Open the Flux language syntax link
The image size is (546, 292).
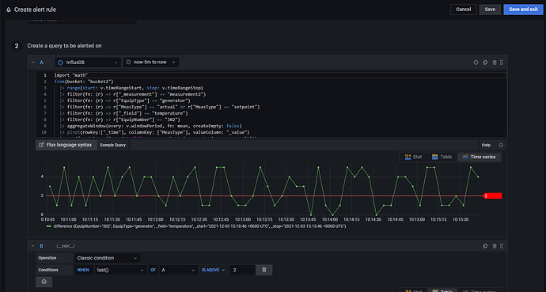[x=66, y=145]
